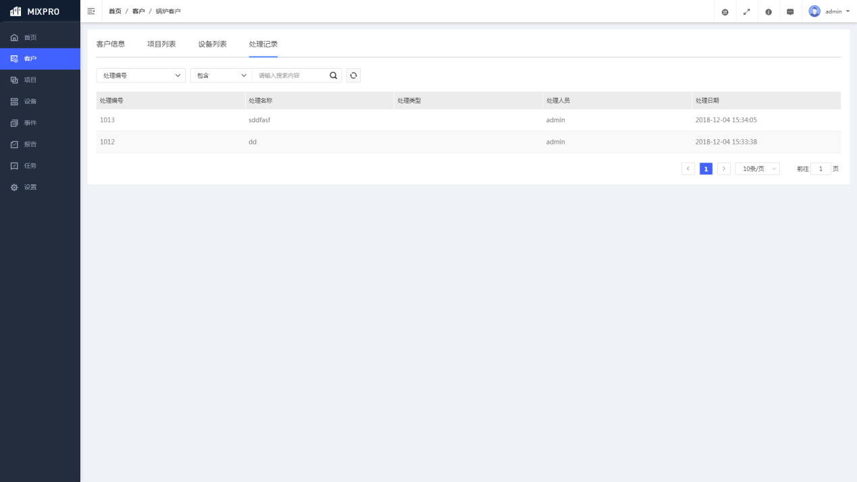Open the admin user menu
Image resolution: width=857 pixels, height=482 pixels.
tap(830, 11)
